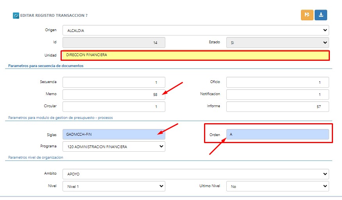Click the Notificacion input field
Screen dimensions: 342x200
[x=278, y=94]
